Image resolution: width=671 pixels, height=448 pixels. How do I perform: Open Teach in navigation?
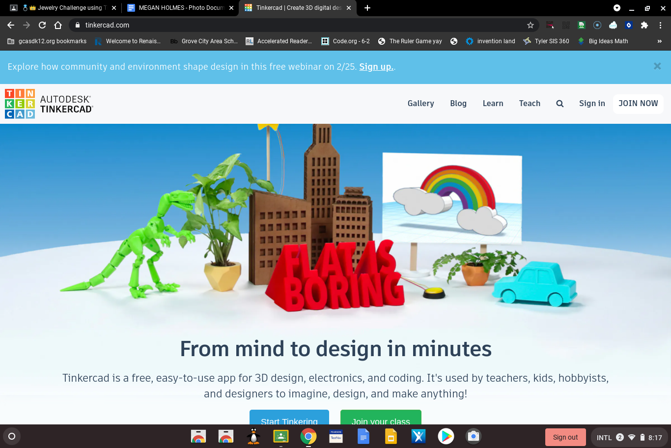(530, 104)
